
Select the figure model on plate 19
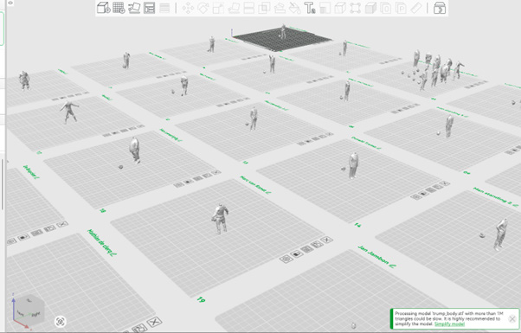[220, 219]
